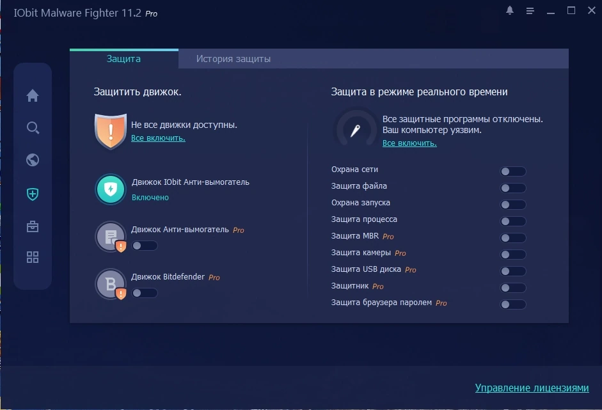This screenshot has width=602, height=410.
Task: Open the Tools briefcase icon in sidebar
Action: tap(33, 226)
